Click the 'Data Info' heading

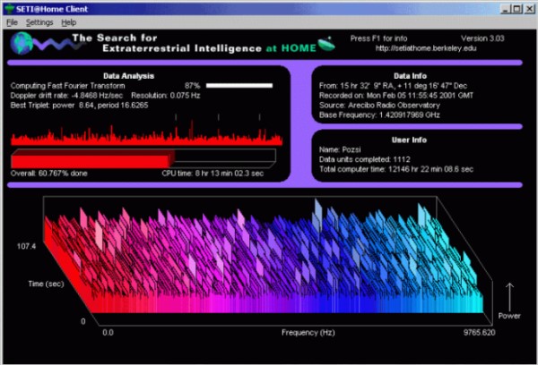pyautogui.click(x=410, y=76)
